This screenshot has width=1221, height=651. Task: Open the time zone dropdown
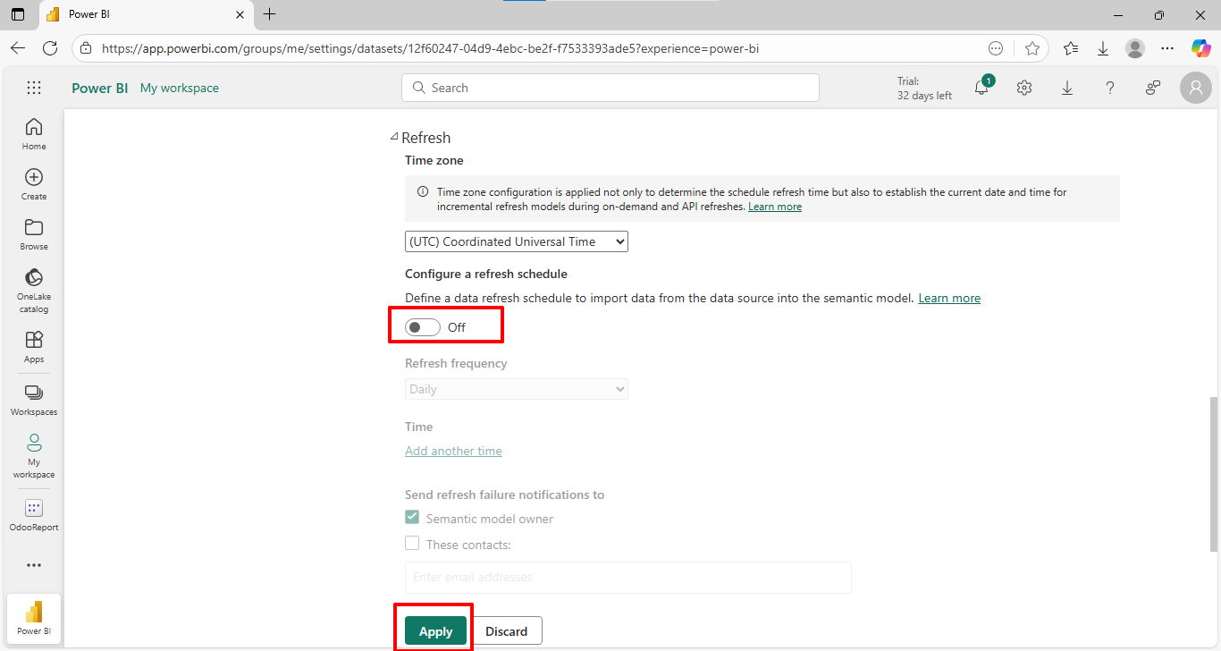[517, 241]
